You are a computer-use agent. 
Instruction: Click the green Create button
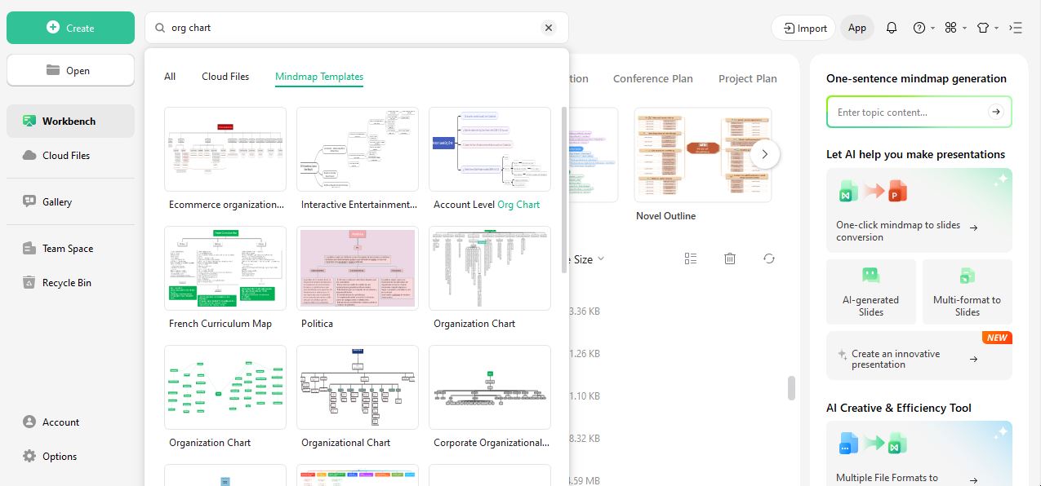[70, 28]
